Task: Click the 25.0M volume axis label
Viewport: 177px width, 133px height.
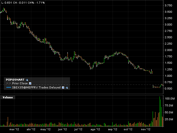Action: (x=169, y=119)
